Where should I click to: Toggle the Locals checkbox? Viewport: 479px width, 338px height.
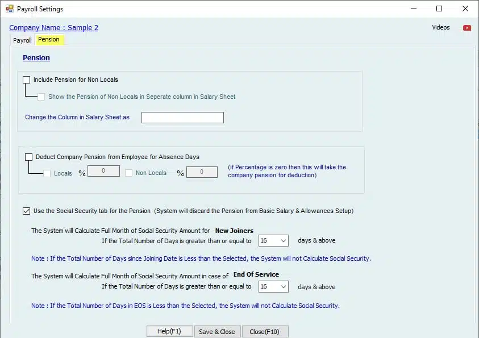[47, 173]
